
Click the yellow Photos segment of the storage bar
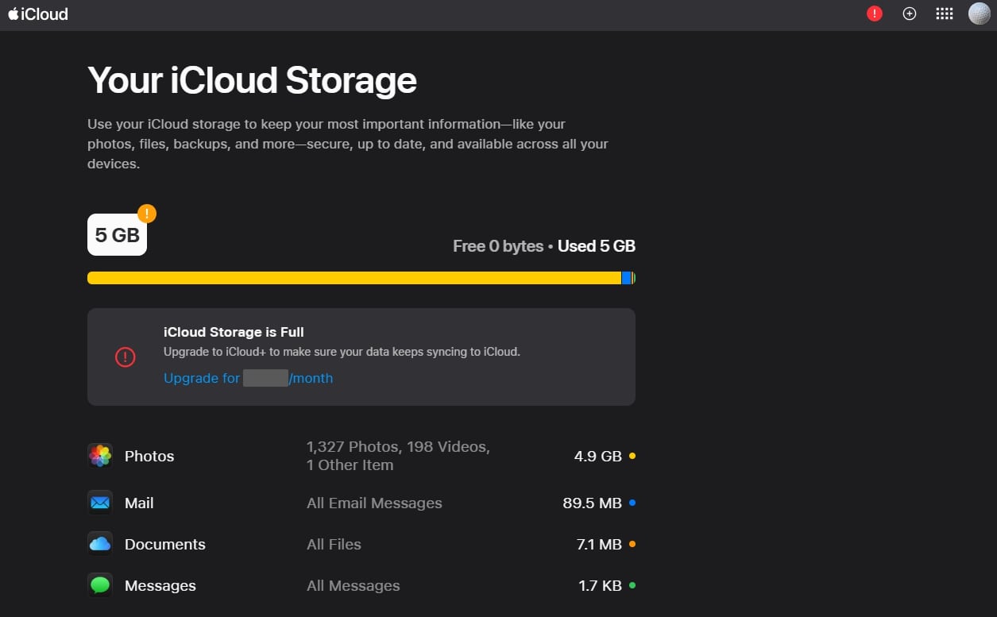(x=354, y=278)
